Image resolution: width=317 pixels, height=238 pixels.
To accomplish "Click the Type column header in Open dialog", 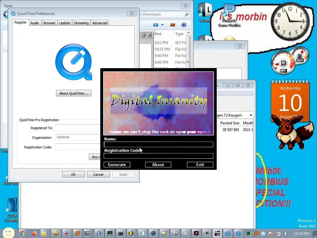I will tap(179, 34).
